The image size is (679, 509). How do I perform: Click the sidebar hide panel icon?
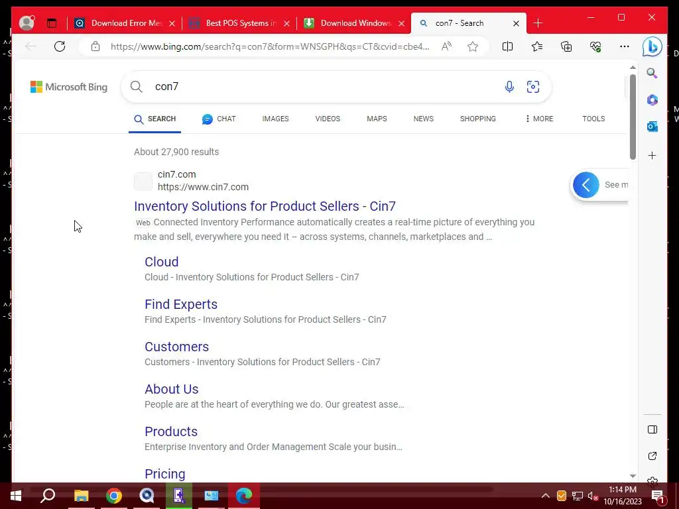pos(652,429)
